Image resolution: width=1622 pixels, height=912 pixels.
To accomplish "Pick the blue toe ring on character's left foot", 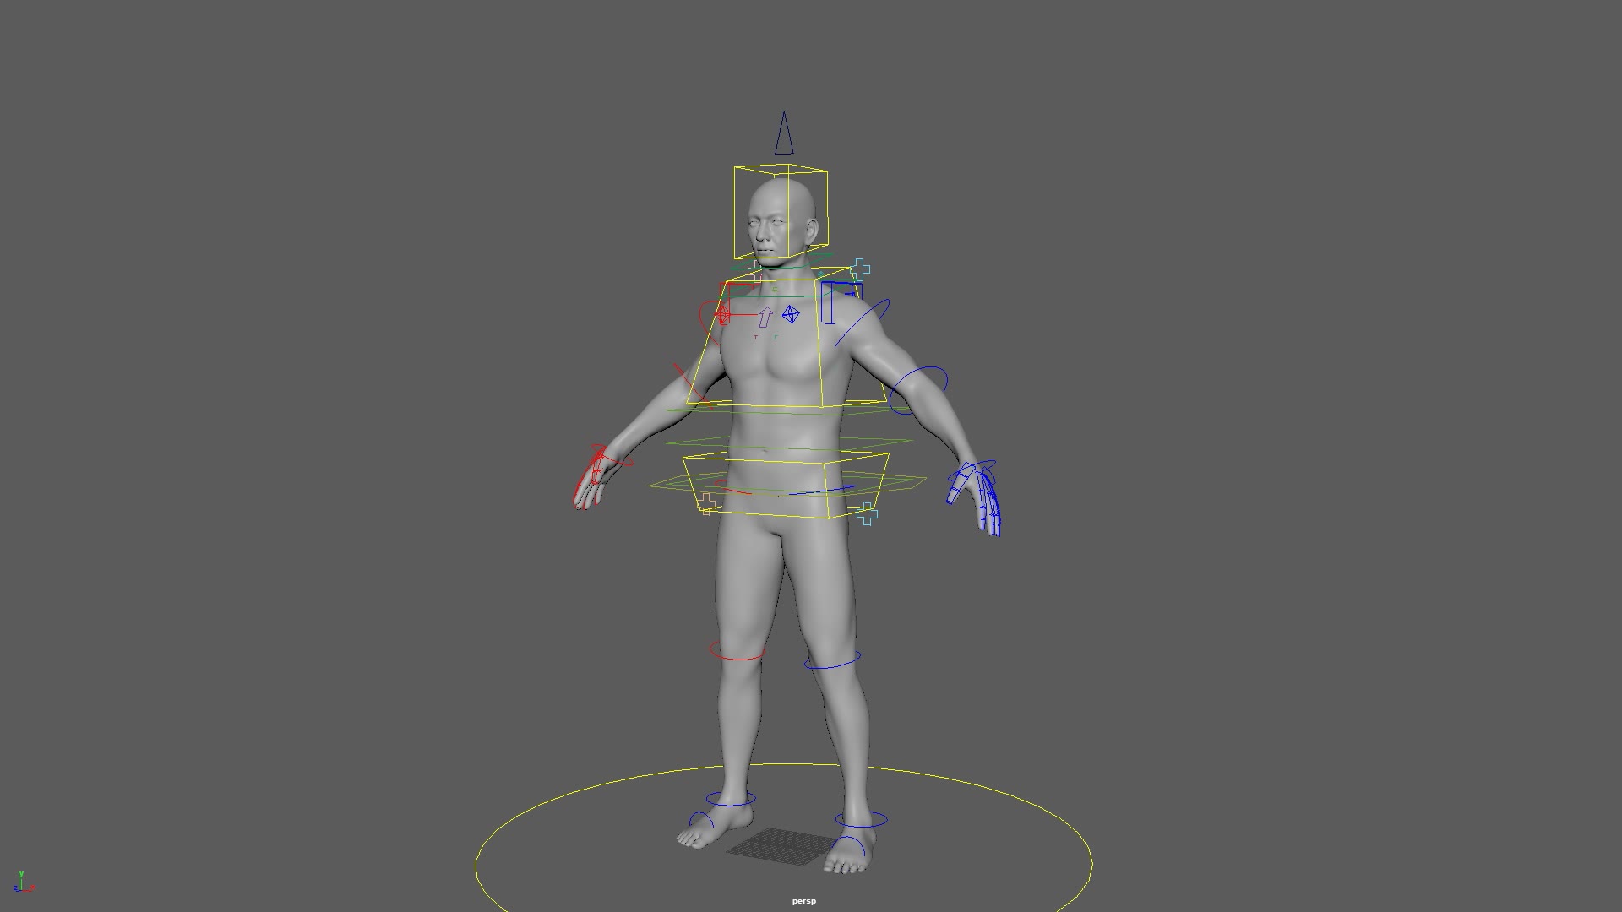I will pos(848,846).
